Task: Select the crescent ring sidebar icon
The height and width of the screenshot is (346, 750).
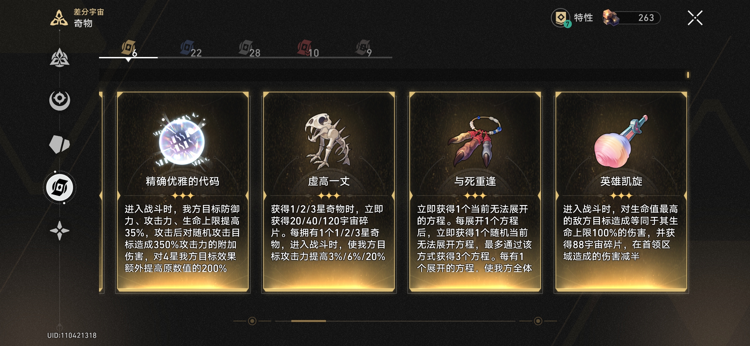Action: click(60, 101)
